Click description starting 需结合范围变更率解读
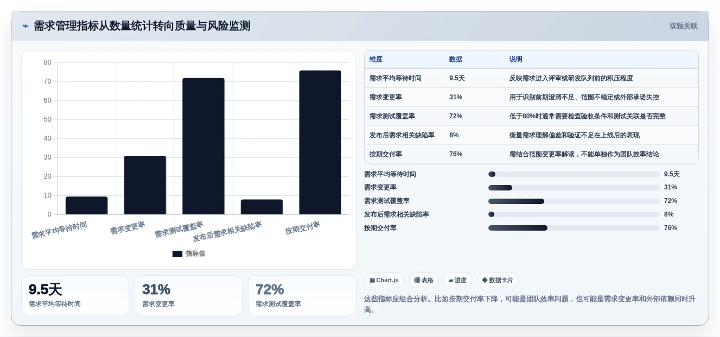 tap(584, 154)
